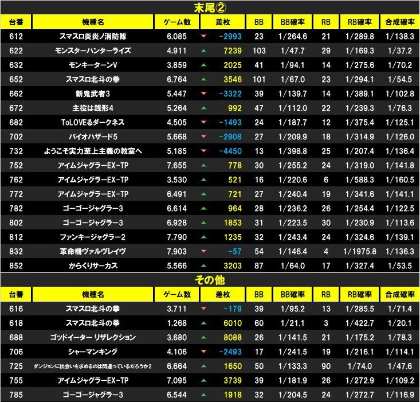Viewport: 420px width, 402px height.
Task: Click the game count 1,268
Action: point(177,323)
